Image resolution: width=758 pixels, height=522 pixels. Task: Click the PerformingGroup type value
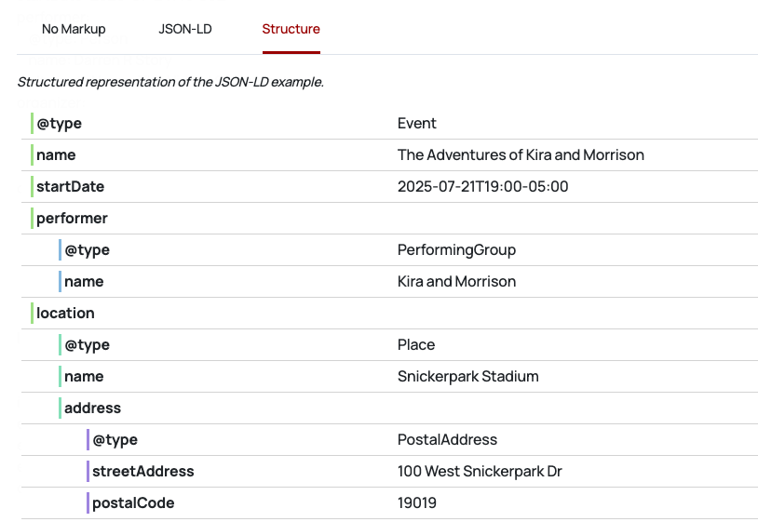[x=456, y=250]
